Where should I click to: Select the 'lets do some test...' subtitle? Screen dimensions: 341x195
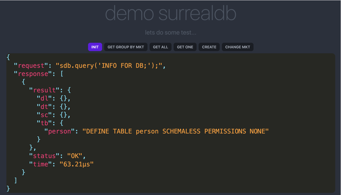pyautogui.click(x=171, y=33)
